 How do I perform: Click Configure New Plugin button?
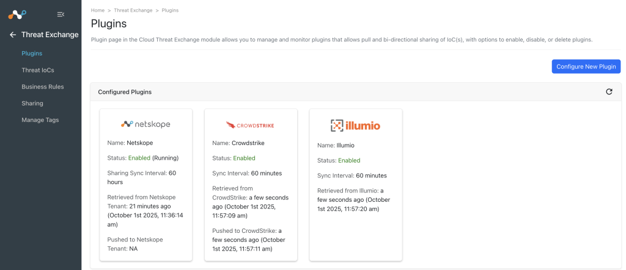click(x=586, y=66)
